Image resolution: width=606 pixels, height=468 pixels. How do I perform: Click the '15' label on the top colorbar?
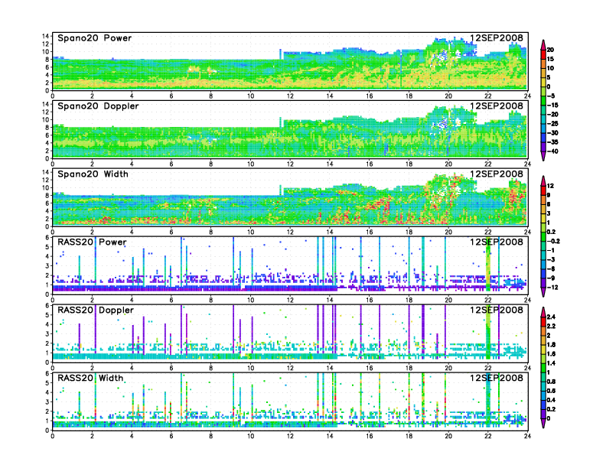pyautogui.click(x=550, y=59)
